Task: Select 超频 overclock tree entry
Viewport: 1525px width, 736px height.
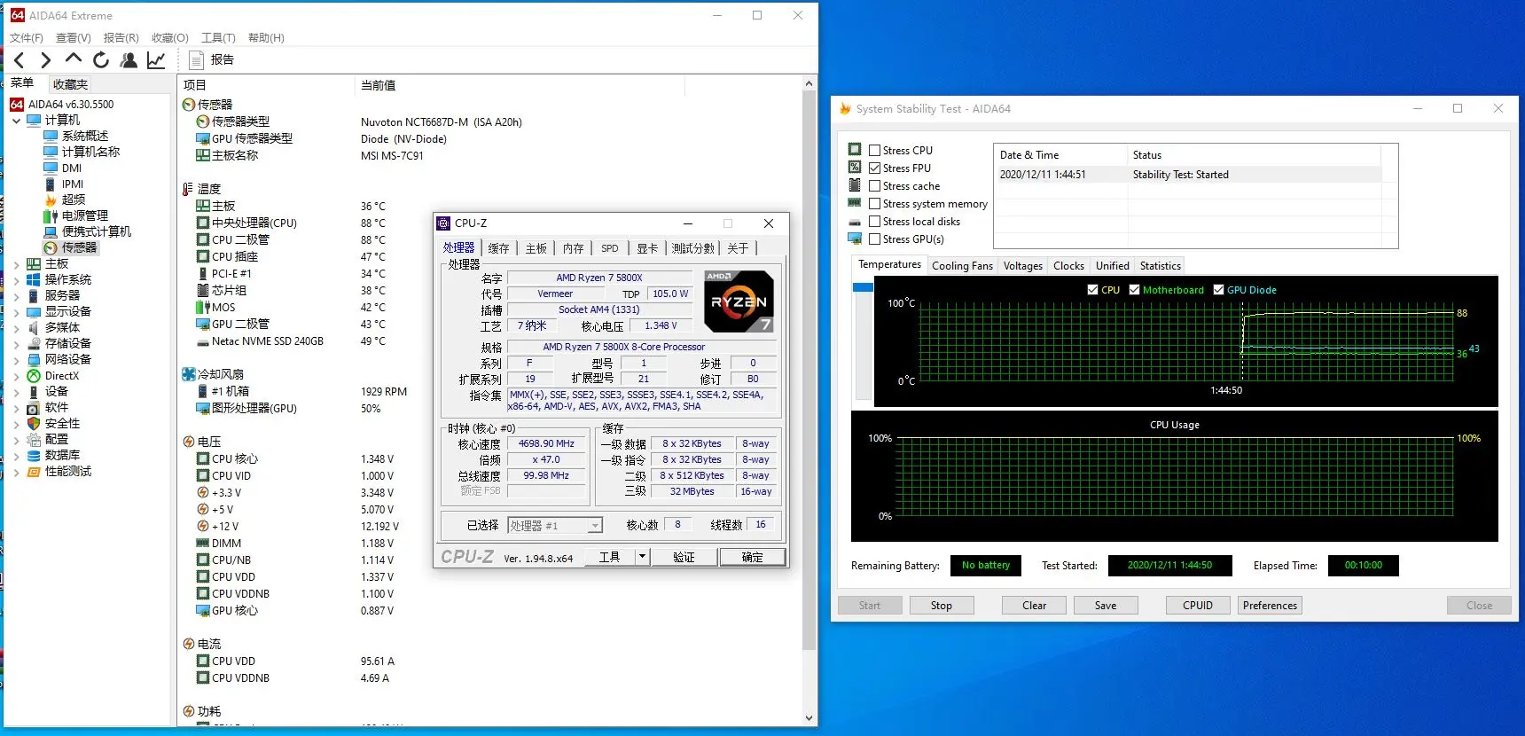Action: [74, 200]
